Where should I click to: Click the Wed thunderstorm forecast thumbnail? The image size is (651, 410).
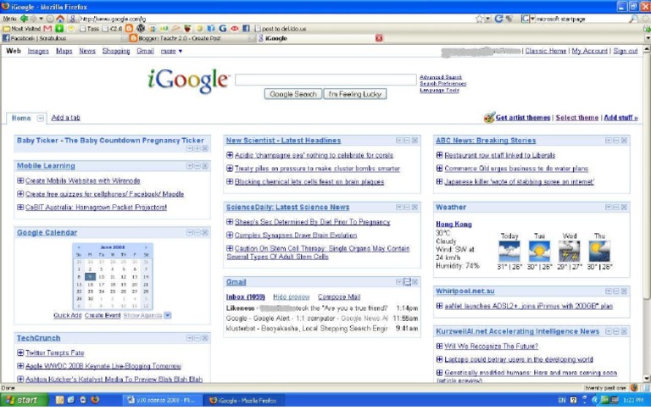pyautogui.click(x=570, y=252)
